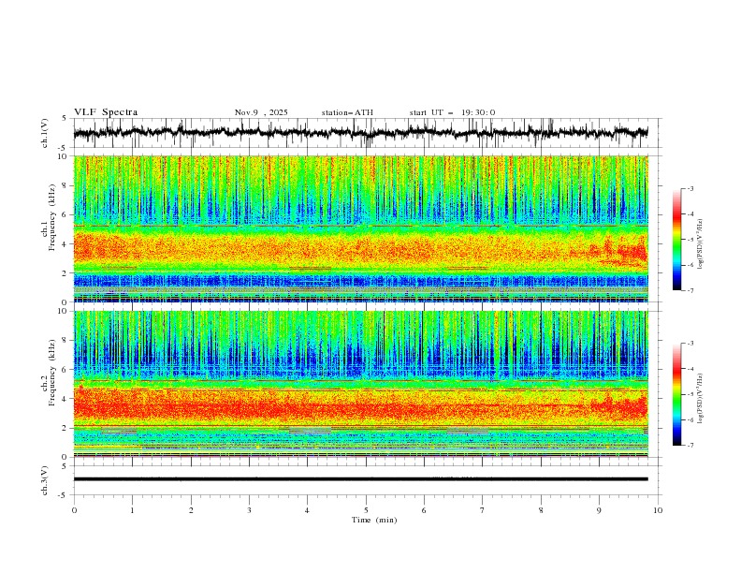Image resolution: width=741 pixels, height=573 pixels.
Task: Click the "-6" value on ch.2 colorbar
Action: 690,419
